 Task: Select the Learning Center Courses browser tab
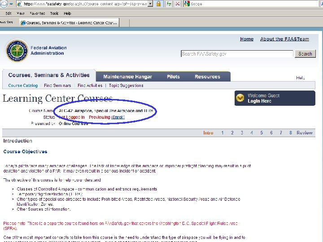(69, 23)
